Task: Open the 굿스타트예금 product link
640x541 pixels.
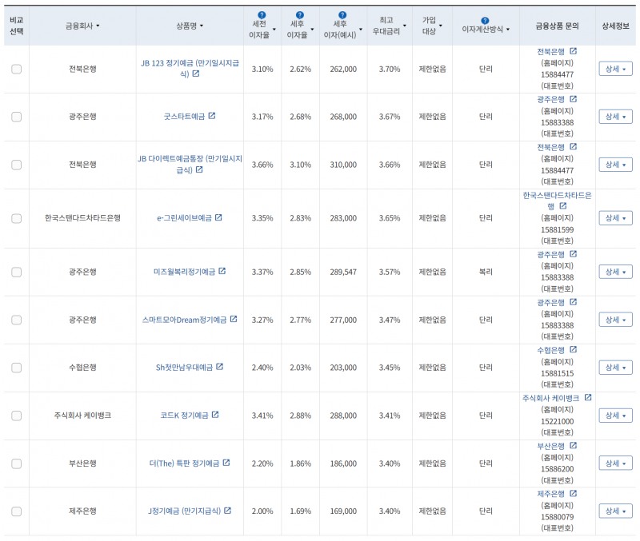Action: click(184, 117)
